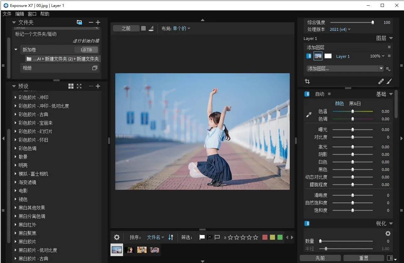Open the filmstrip settings gear
The image size is (404, 263).
coord(117,238)
